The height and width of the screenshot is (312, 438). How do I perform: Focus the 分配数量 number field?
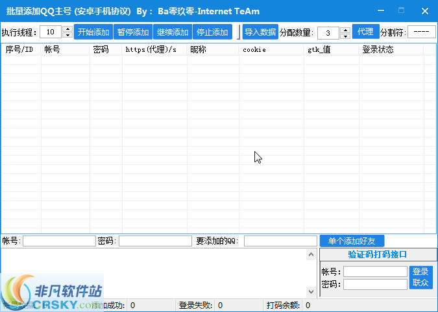tap(328, 33)
